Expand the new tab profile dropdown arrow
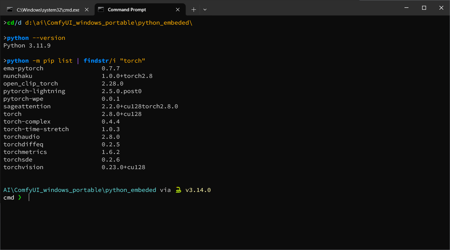 coord(205,10)
